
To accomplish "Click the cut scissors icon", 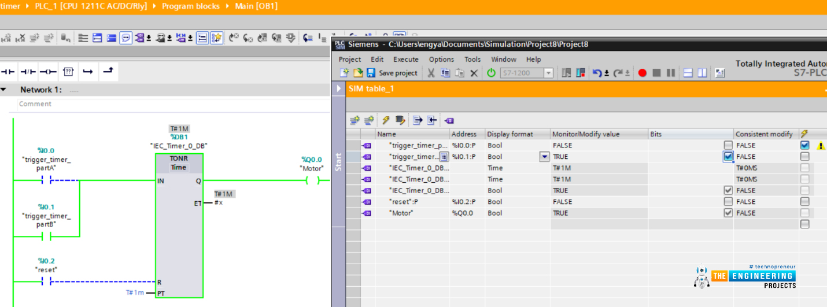I will click(431, 73).
